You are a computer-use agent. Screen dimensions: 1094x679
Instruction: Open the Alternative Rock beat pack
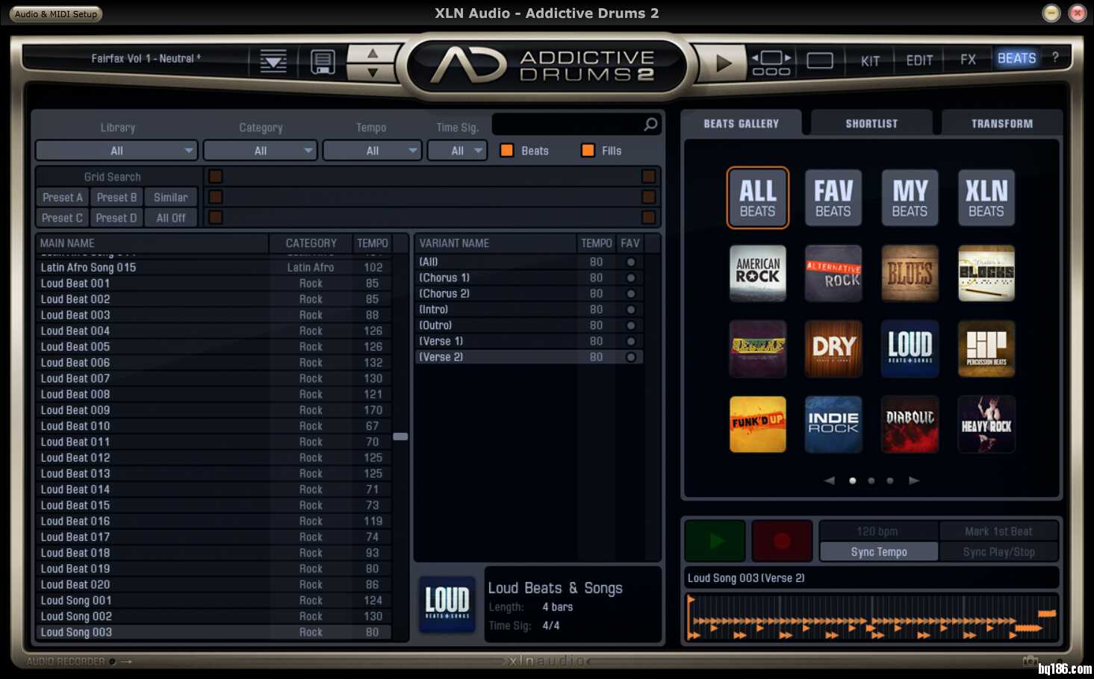pyautogui.click(x=833, y=273)
